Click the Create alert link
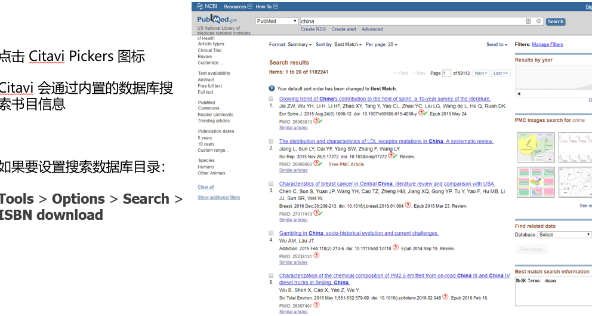This screenshot has height=316, width=592. tap(344, 29)
